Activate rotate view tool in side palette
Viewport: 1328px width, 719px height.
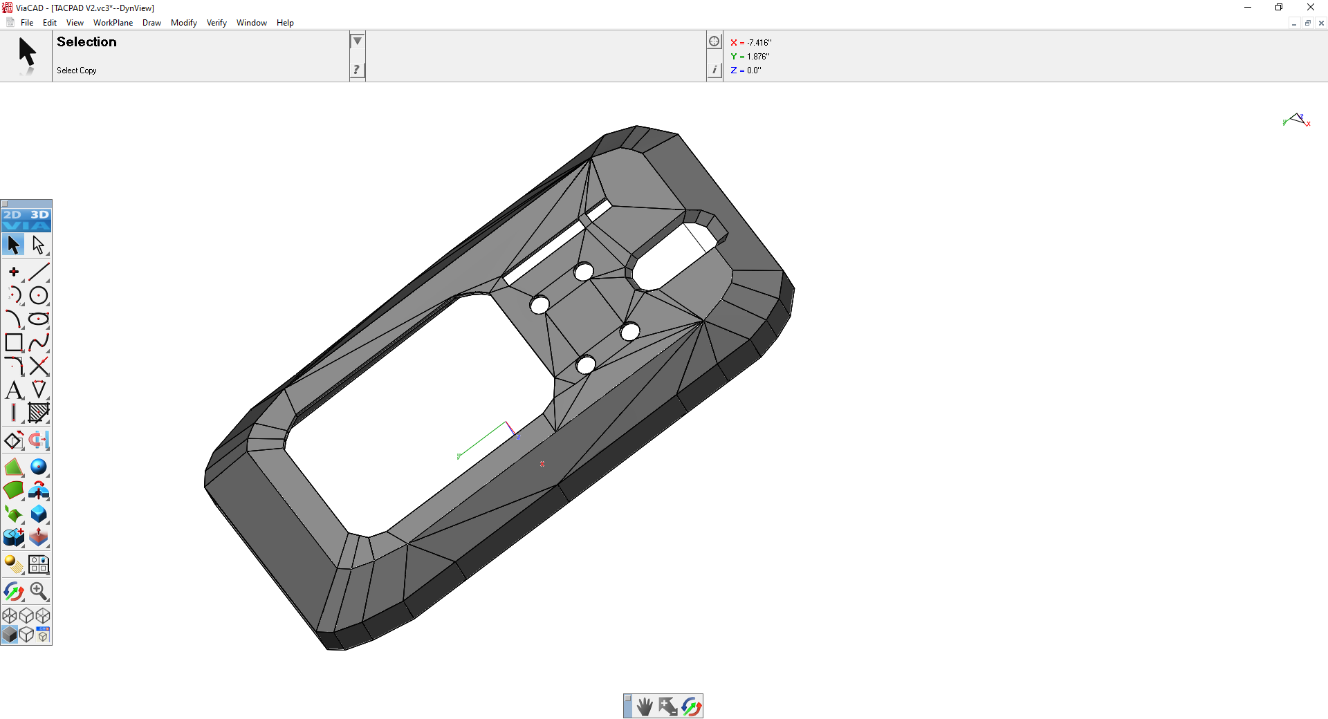pos(14,592)
